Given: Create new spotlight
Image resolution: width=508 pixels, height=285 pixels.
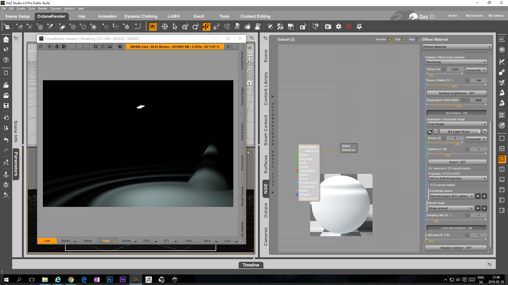Looking at the screenshot, I should pos(50,27).
